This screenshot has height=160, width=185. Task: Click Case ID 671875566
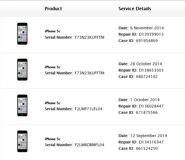(147, 112)
